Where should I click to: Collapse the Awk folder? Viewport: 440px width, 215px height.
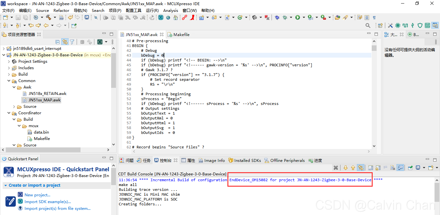14,87
